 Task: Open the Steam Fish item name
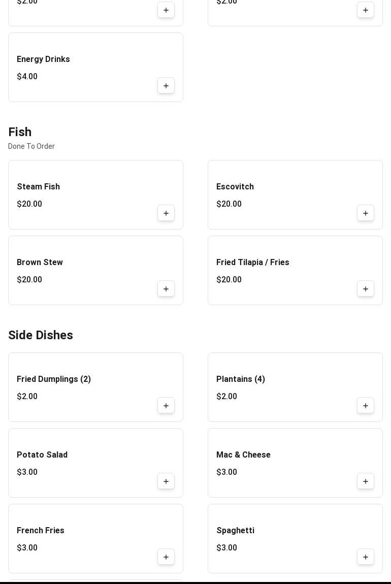[39, 187]
